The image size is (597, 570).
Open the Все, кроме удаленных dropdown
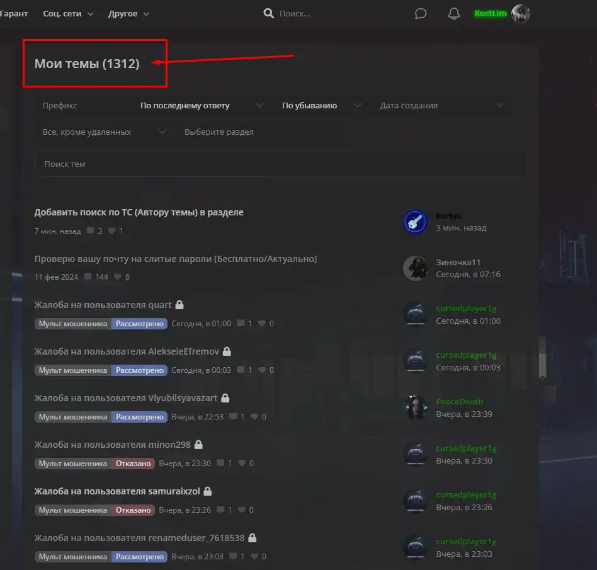pos(103,132)
